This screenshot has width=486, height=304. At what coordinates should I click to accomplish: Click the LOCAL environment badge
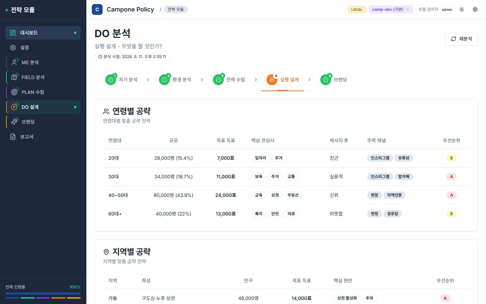357,9
